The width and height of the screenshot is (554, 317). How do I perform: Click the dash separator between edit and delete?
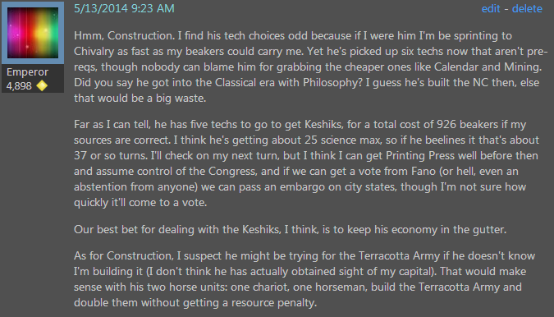(x=506, y=8)
